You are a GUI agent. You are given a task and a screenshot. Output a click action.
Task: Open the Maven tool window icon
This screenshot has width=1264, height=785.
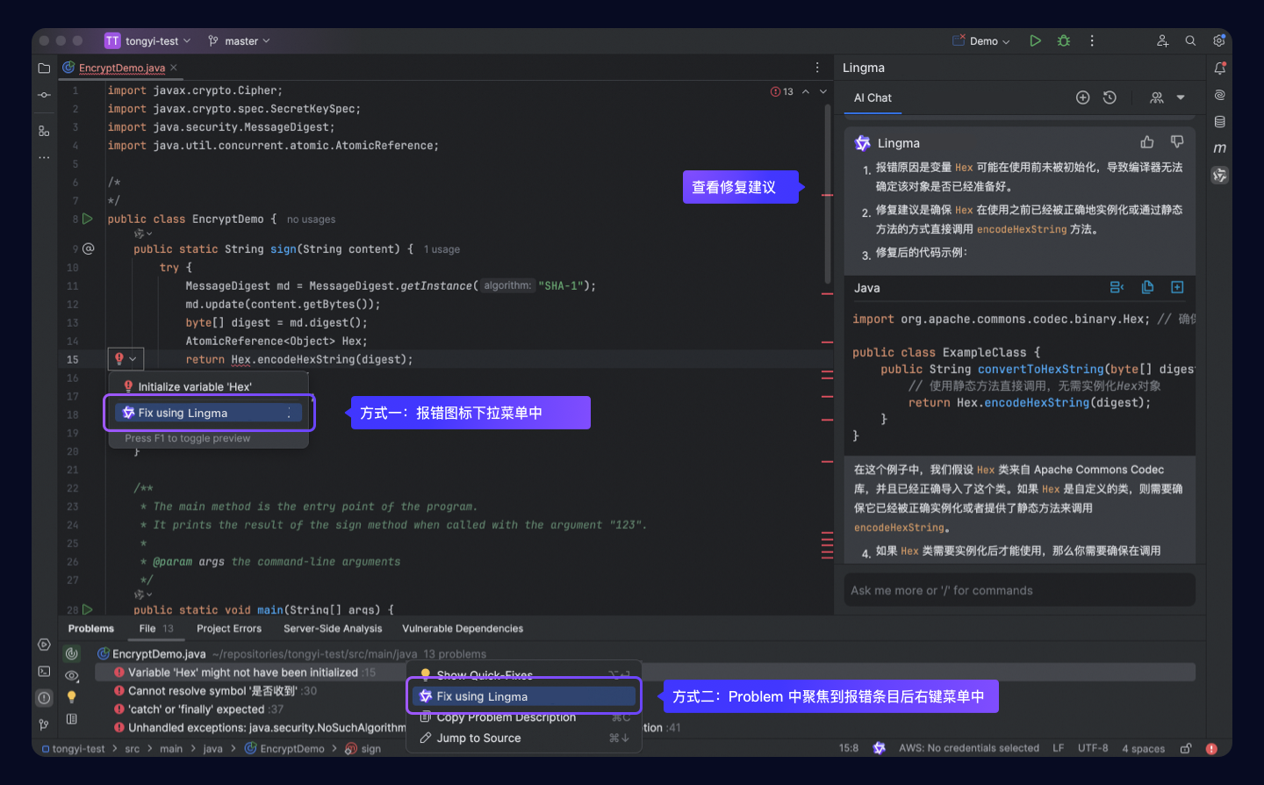coord(1220,148)
